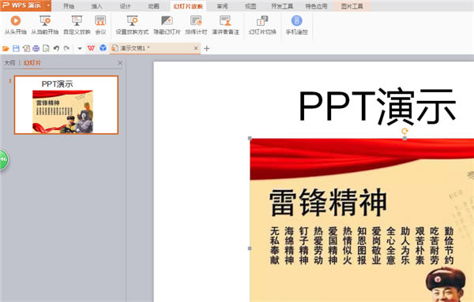Viewport: 474px width, 302px height.
Task: Open print preview icon
Action: pyautogui.click(x=46, y=48)
